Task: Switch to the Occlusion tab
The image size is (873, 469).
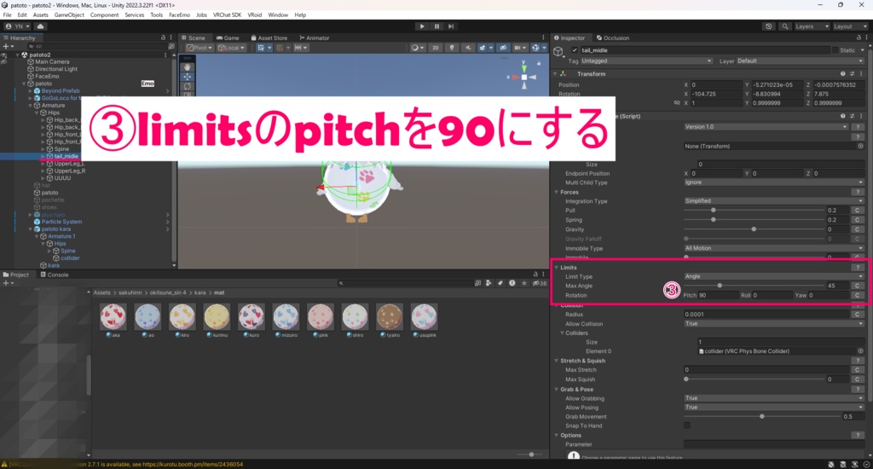Action: tap(612, 38)
